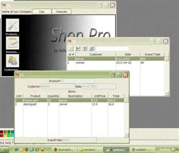Open the Calc button
Screen dimensions: 179x153
(x=42, y=12)
